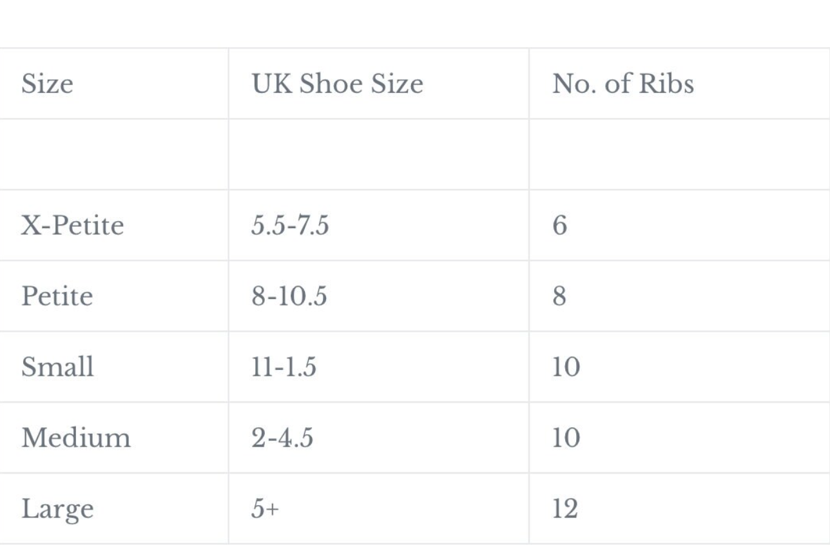Click the Size column header

114,84
